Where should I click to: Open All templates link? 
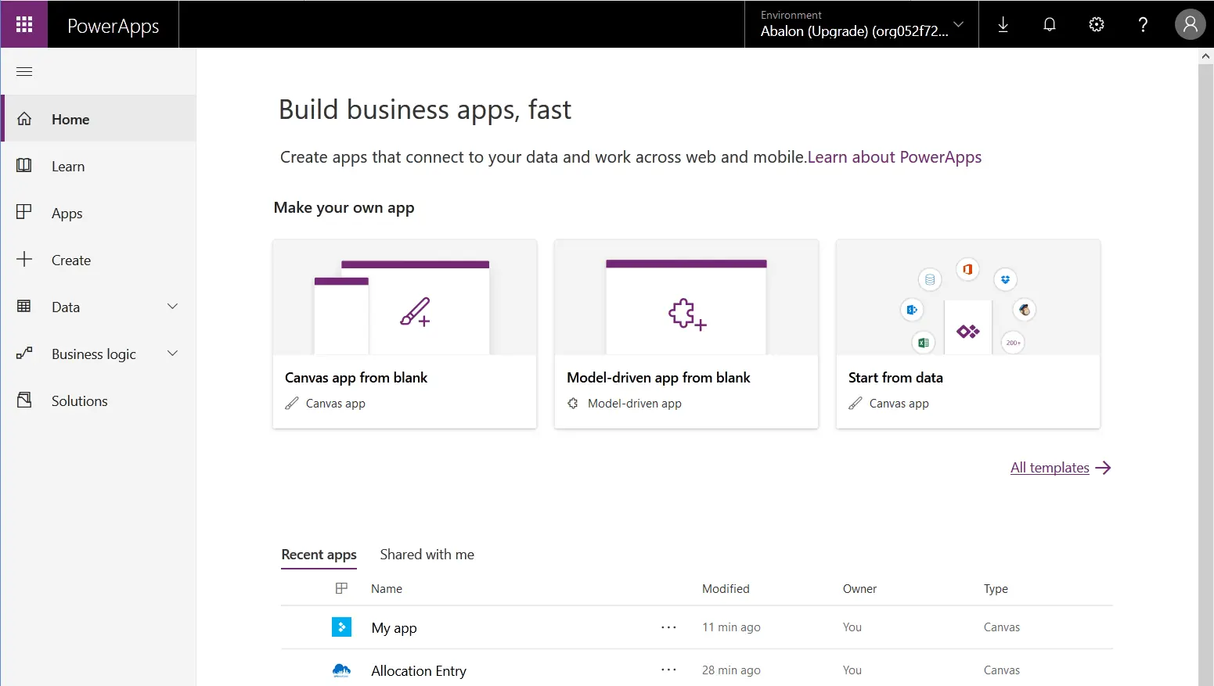[x=1050, y=467]
